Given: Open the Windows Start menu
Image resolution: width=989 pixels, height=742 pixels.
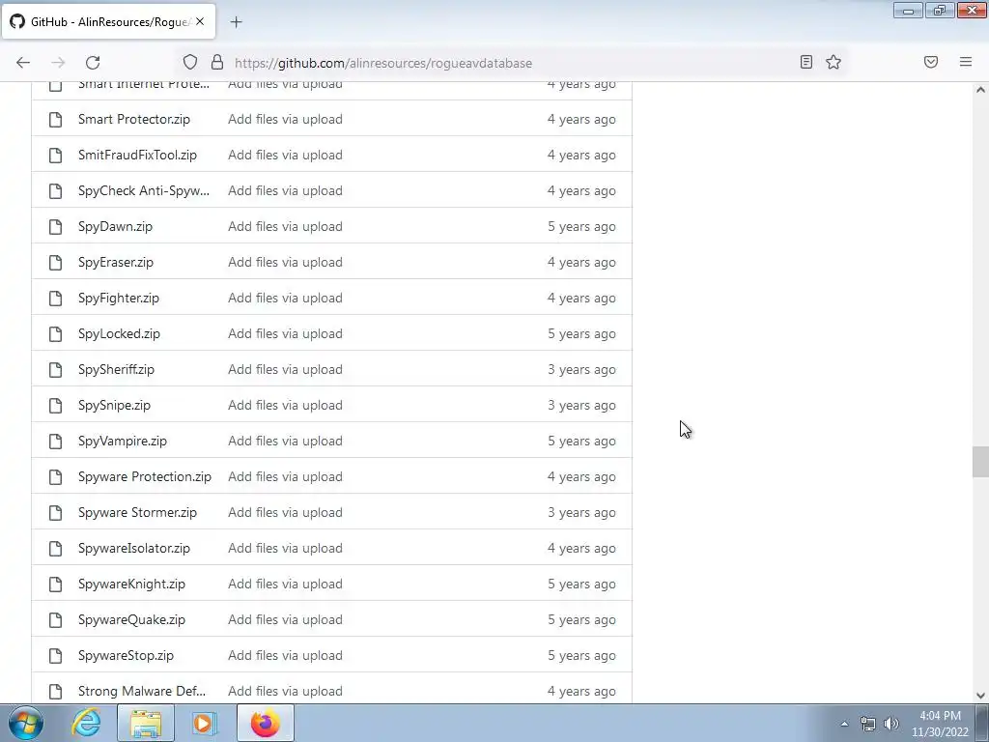Looking at the screenshot, I should [26, 723].
